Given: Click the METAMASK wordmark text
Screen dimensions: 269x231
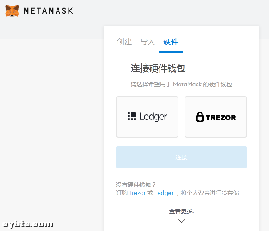Looking at the screenshot, I should 48,11.
